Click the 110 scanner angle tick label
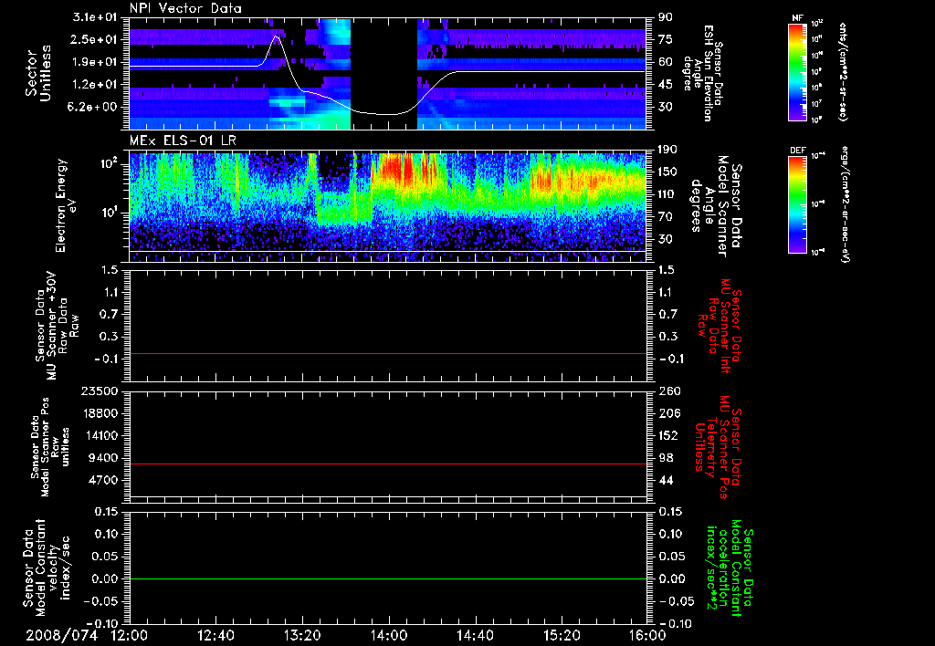 tap(667, 194)
